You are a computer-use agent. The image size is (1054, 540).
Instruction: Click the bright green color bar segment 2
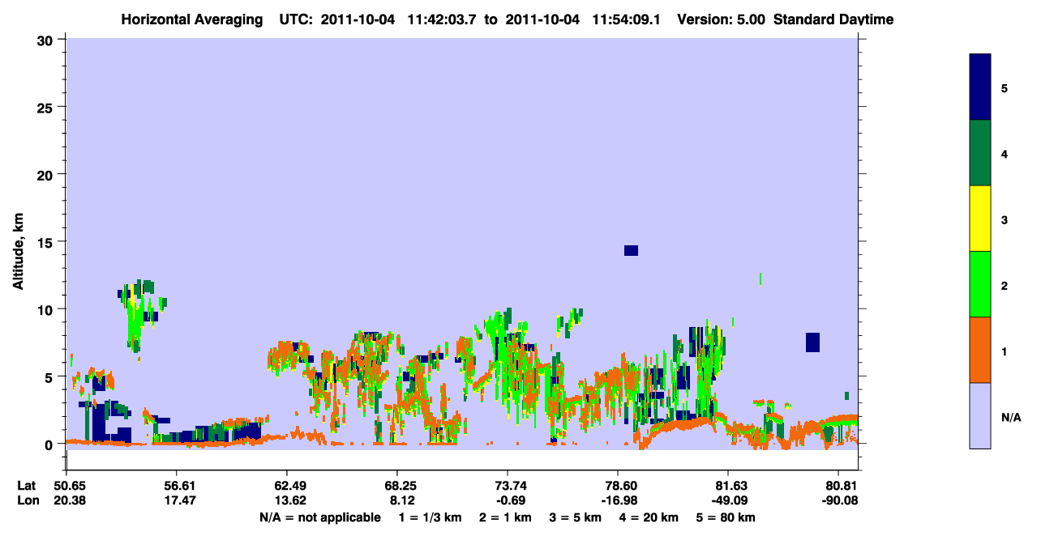coord(980,284)
